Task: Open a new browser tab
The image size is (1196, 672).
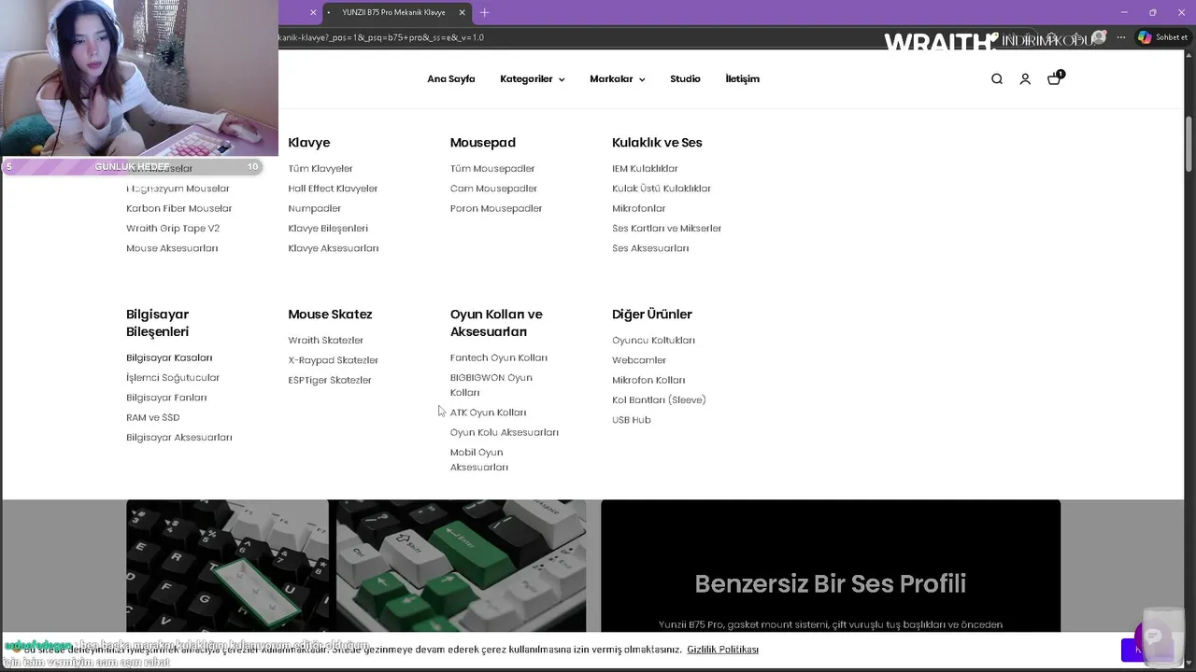Action: click(x=484, y=12)
